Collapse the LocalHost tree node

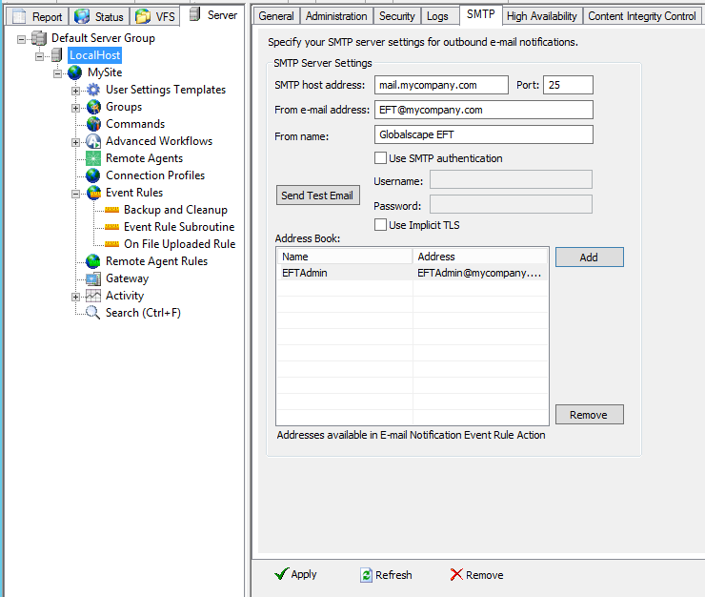(40, 56)
